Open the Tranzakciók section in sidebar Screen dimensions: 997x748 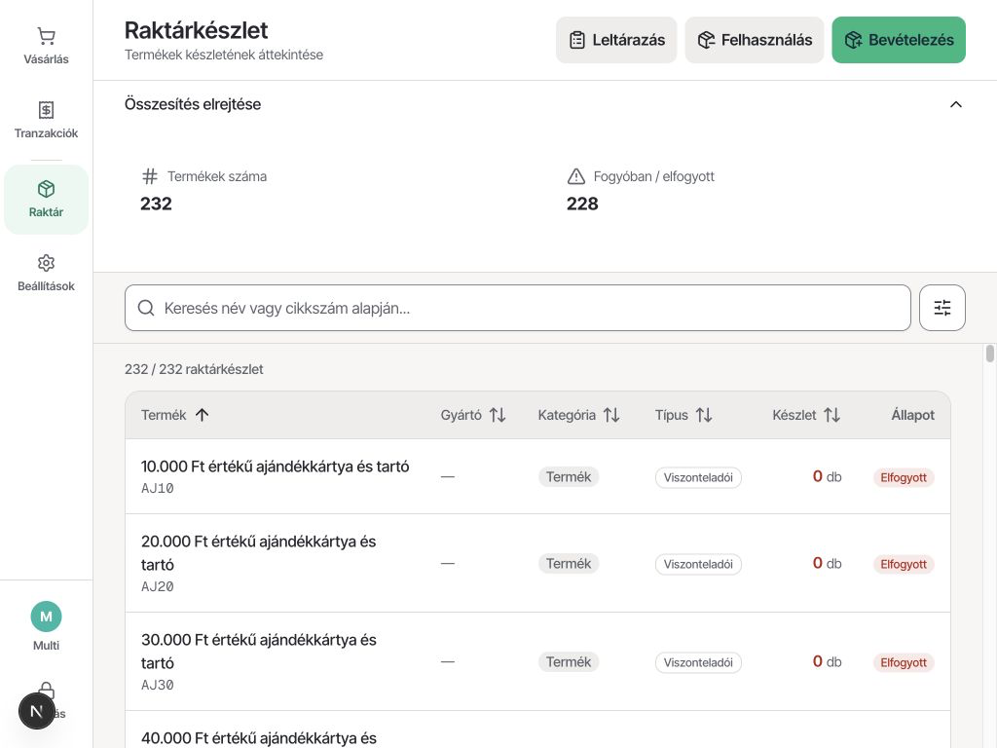tap(46, 120)
